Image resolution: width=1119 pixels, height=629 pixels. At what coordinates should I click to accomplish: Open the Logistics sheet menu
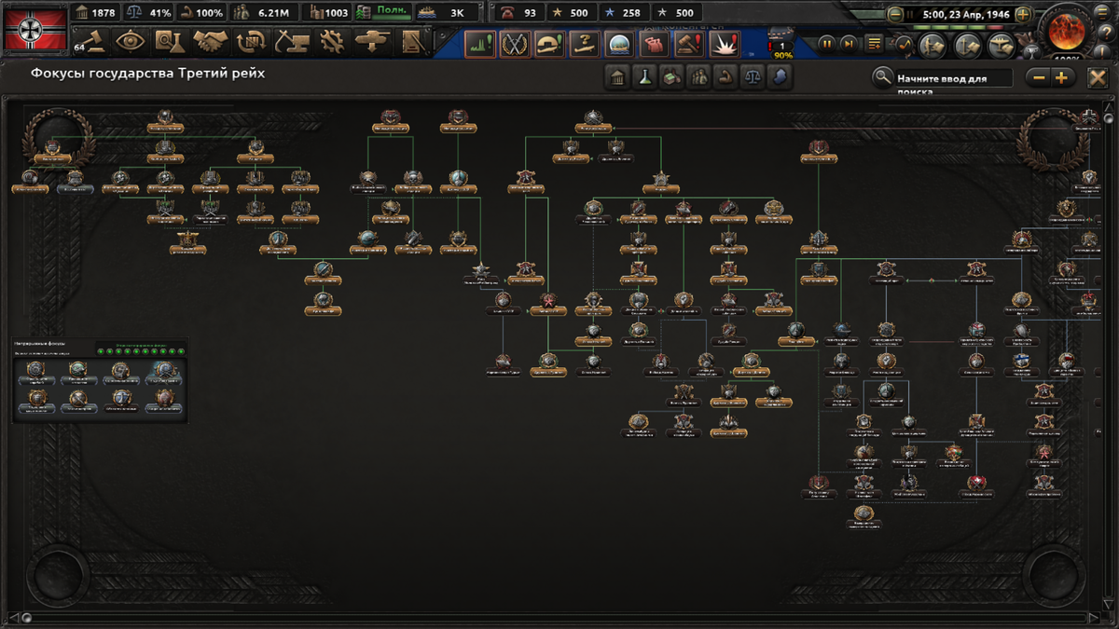[x=413, y=42]
